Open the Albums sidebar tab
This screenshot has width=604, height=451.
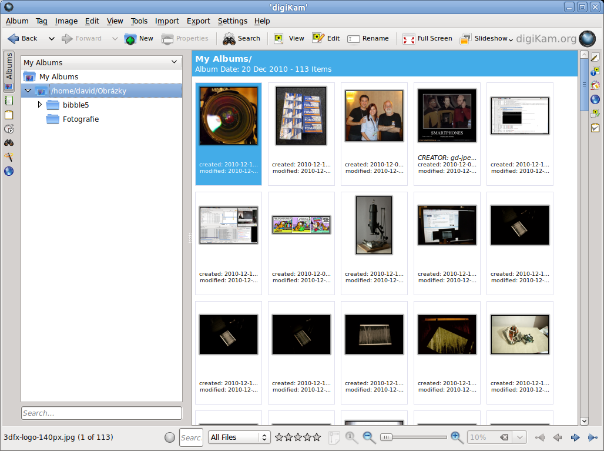click(9, 71)
